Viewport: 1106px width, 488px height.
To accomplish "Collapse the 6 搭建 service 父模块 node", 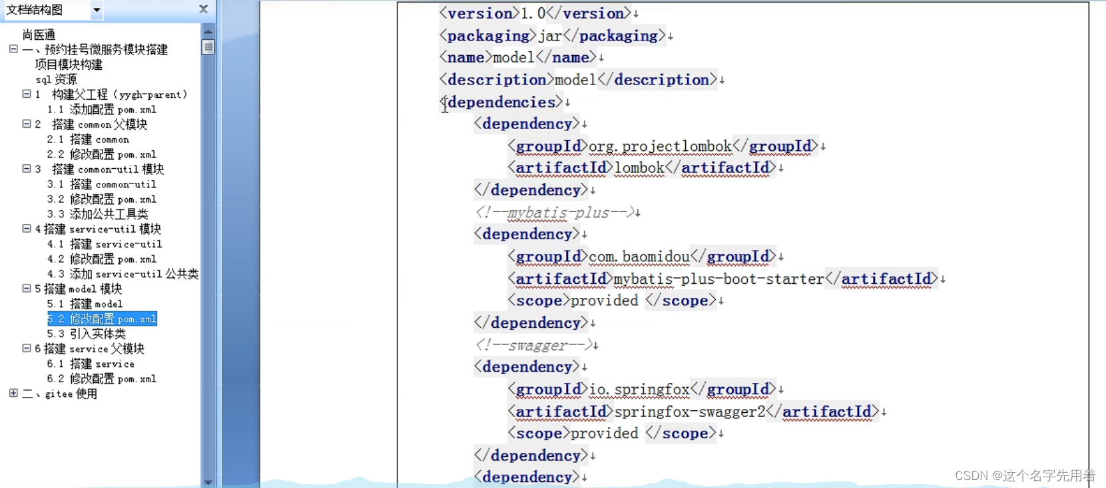I will [27, 348].
